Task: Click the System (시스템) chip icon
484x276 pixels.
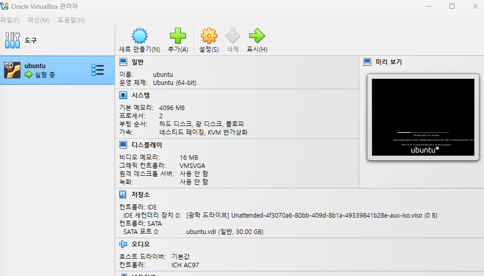Action: pyautogui.click(x=123, y=95)
